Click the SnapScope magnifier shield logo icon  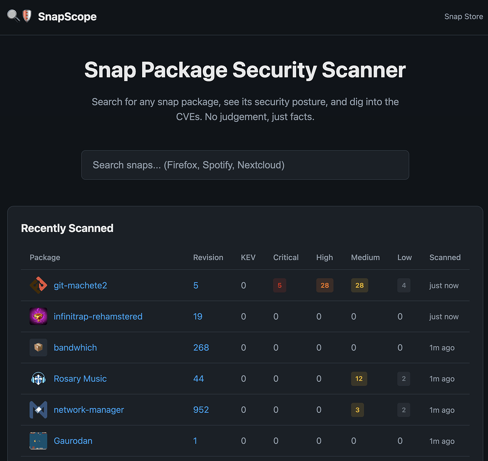coord(20,16)
